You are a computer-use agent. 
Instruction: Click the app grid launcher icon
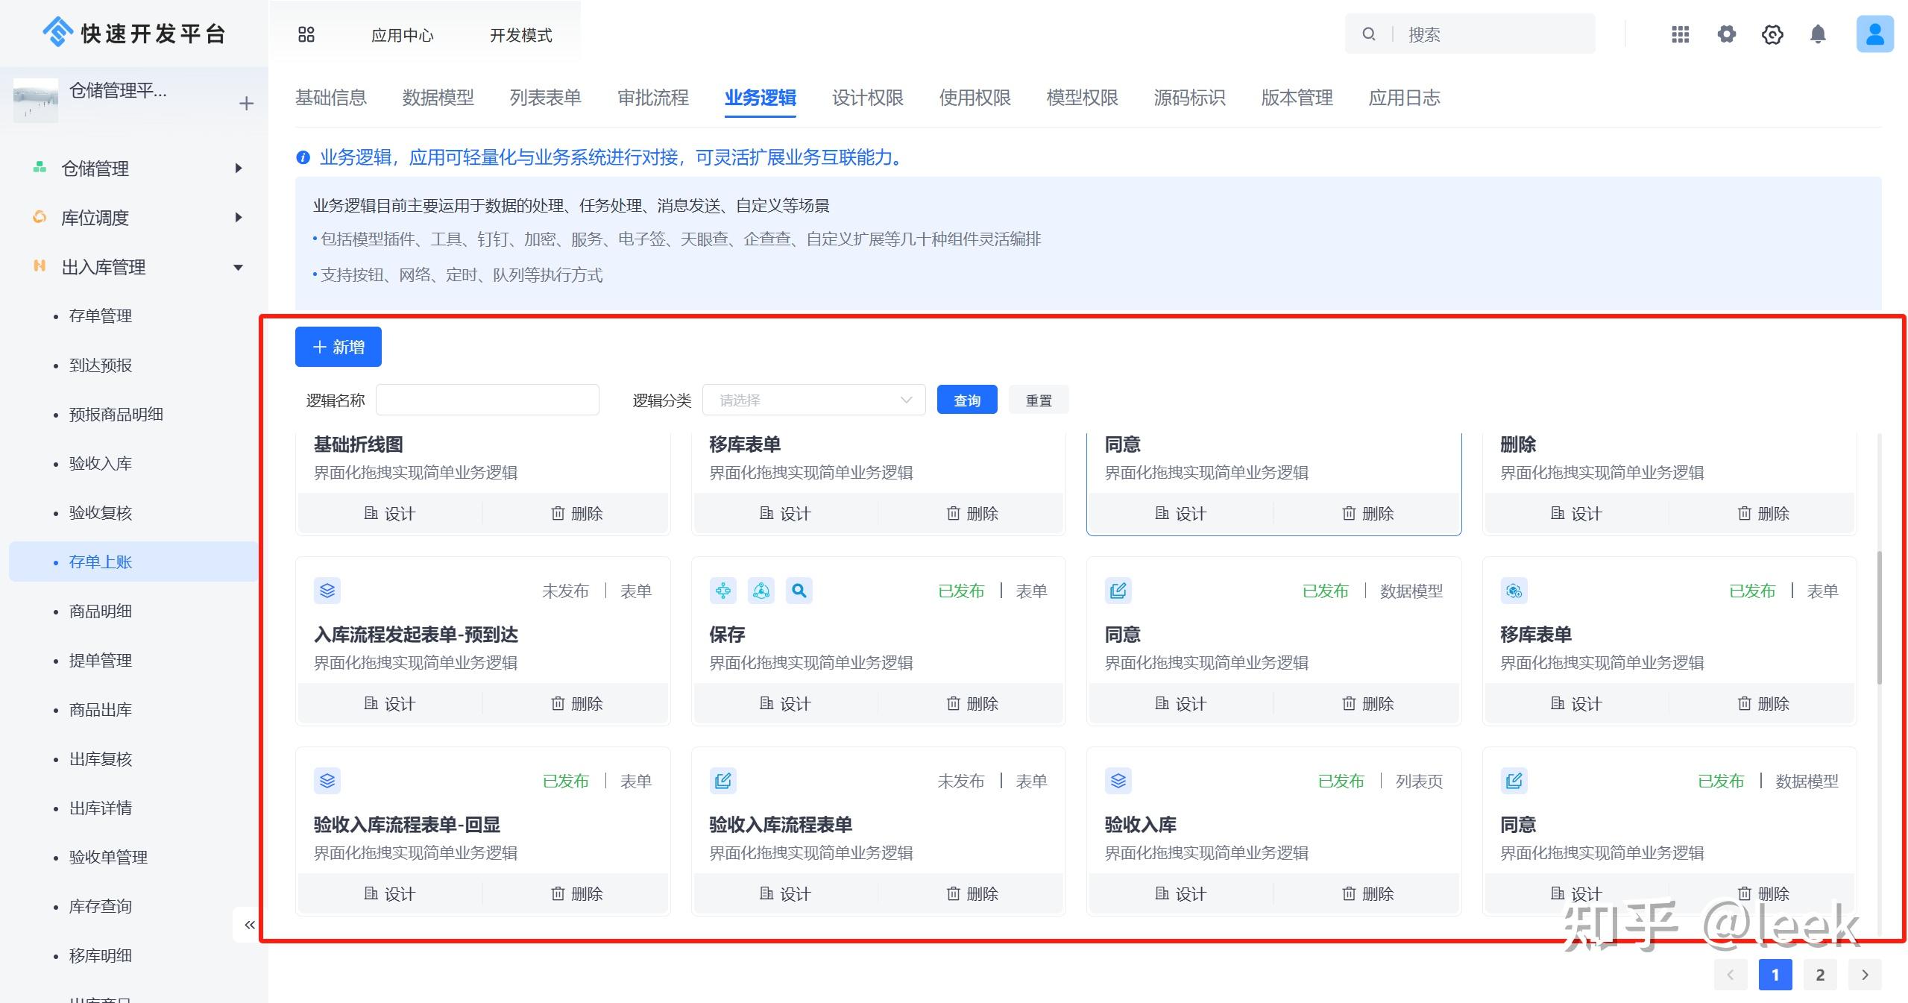[x=1680, y=34]
